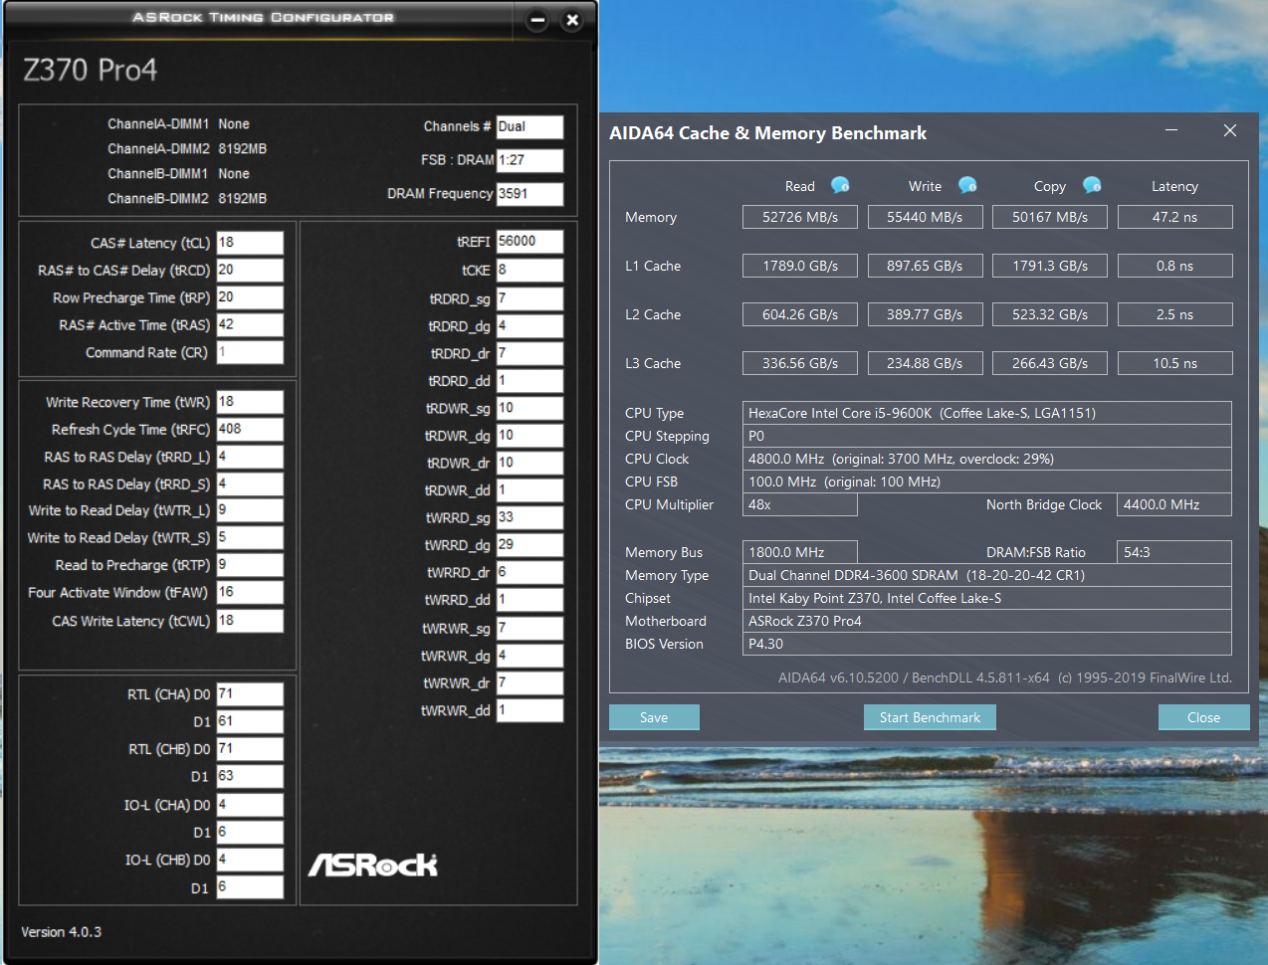
Task: Select the RTL (CHB) D0 field
Action: click(x=250, y=749)
